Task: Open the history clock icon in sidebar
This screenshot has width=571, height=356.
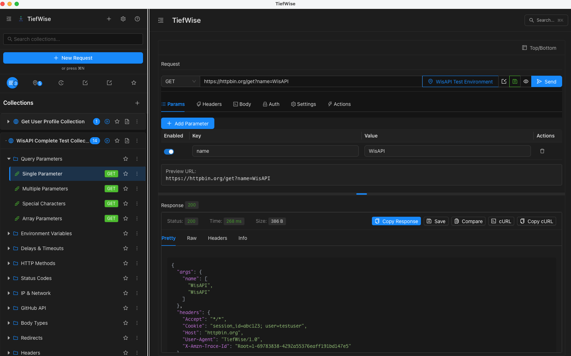Action: pyautogui.click(x=61, y=83)
